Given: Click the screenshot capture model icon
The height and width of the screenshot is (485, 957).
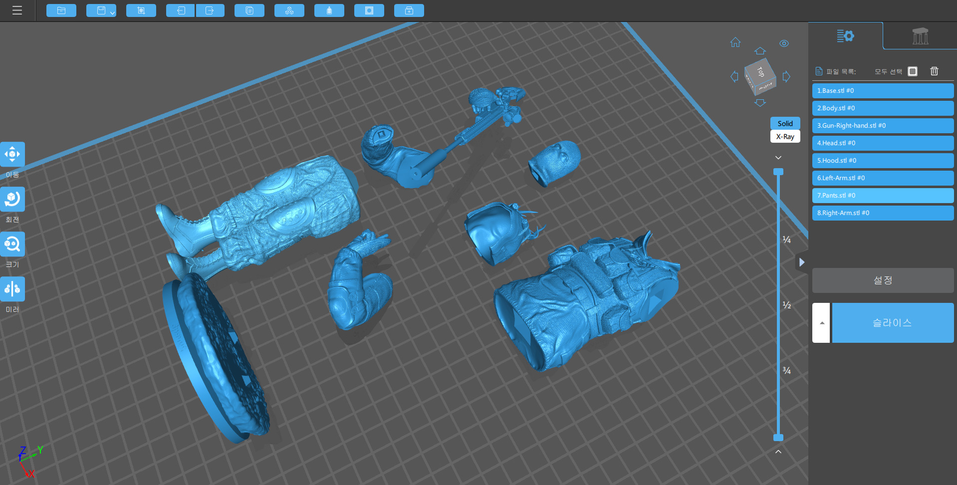Looking at the screenshot, I should (x=141, y=10).
